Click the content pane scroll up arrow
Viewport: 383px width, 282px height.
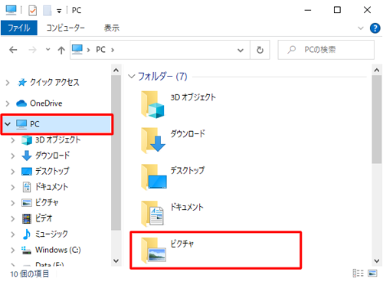tap(377, 70)
